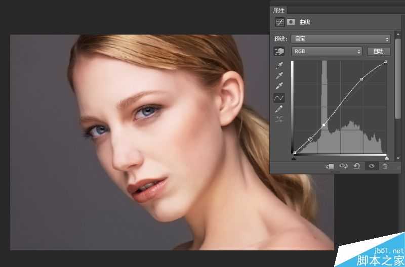Reset adjustment to defaults button
The width and height of the screenshot is (405, 267).
click(357, 166)
